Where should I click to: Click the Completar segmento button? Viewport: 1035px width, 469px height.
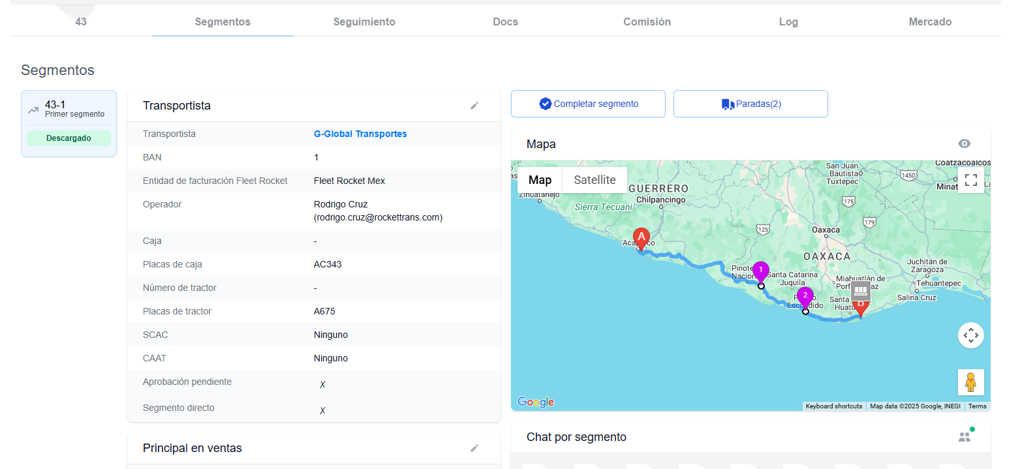[588, 104]
